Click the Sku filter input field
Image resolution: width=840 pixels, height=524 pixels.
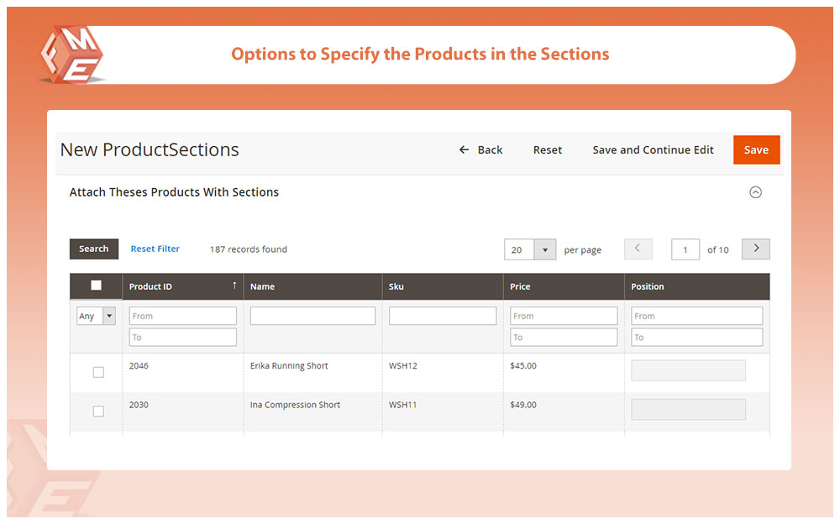point(443,317)
